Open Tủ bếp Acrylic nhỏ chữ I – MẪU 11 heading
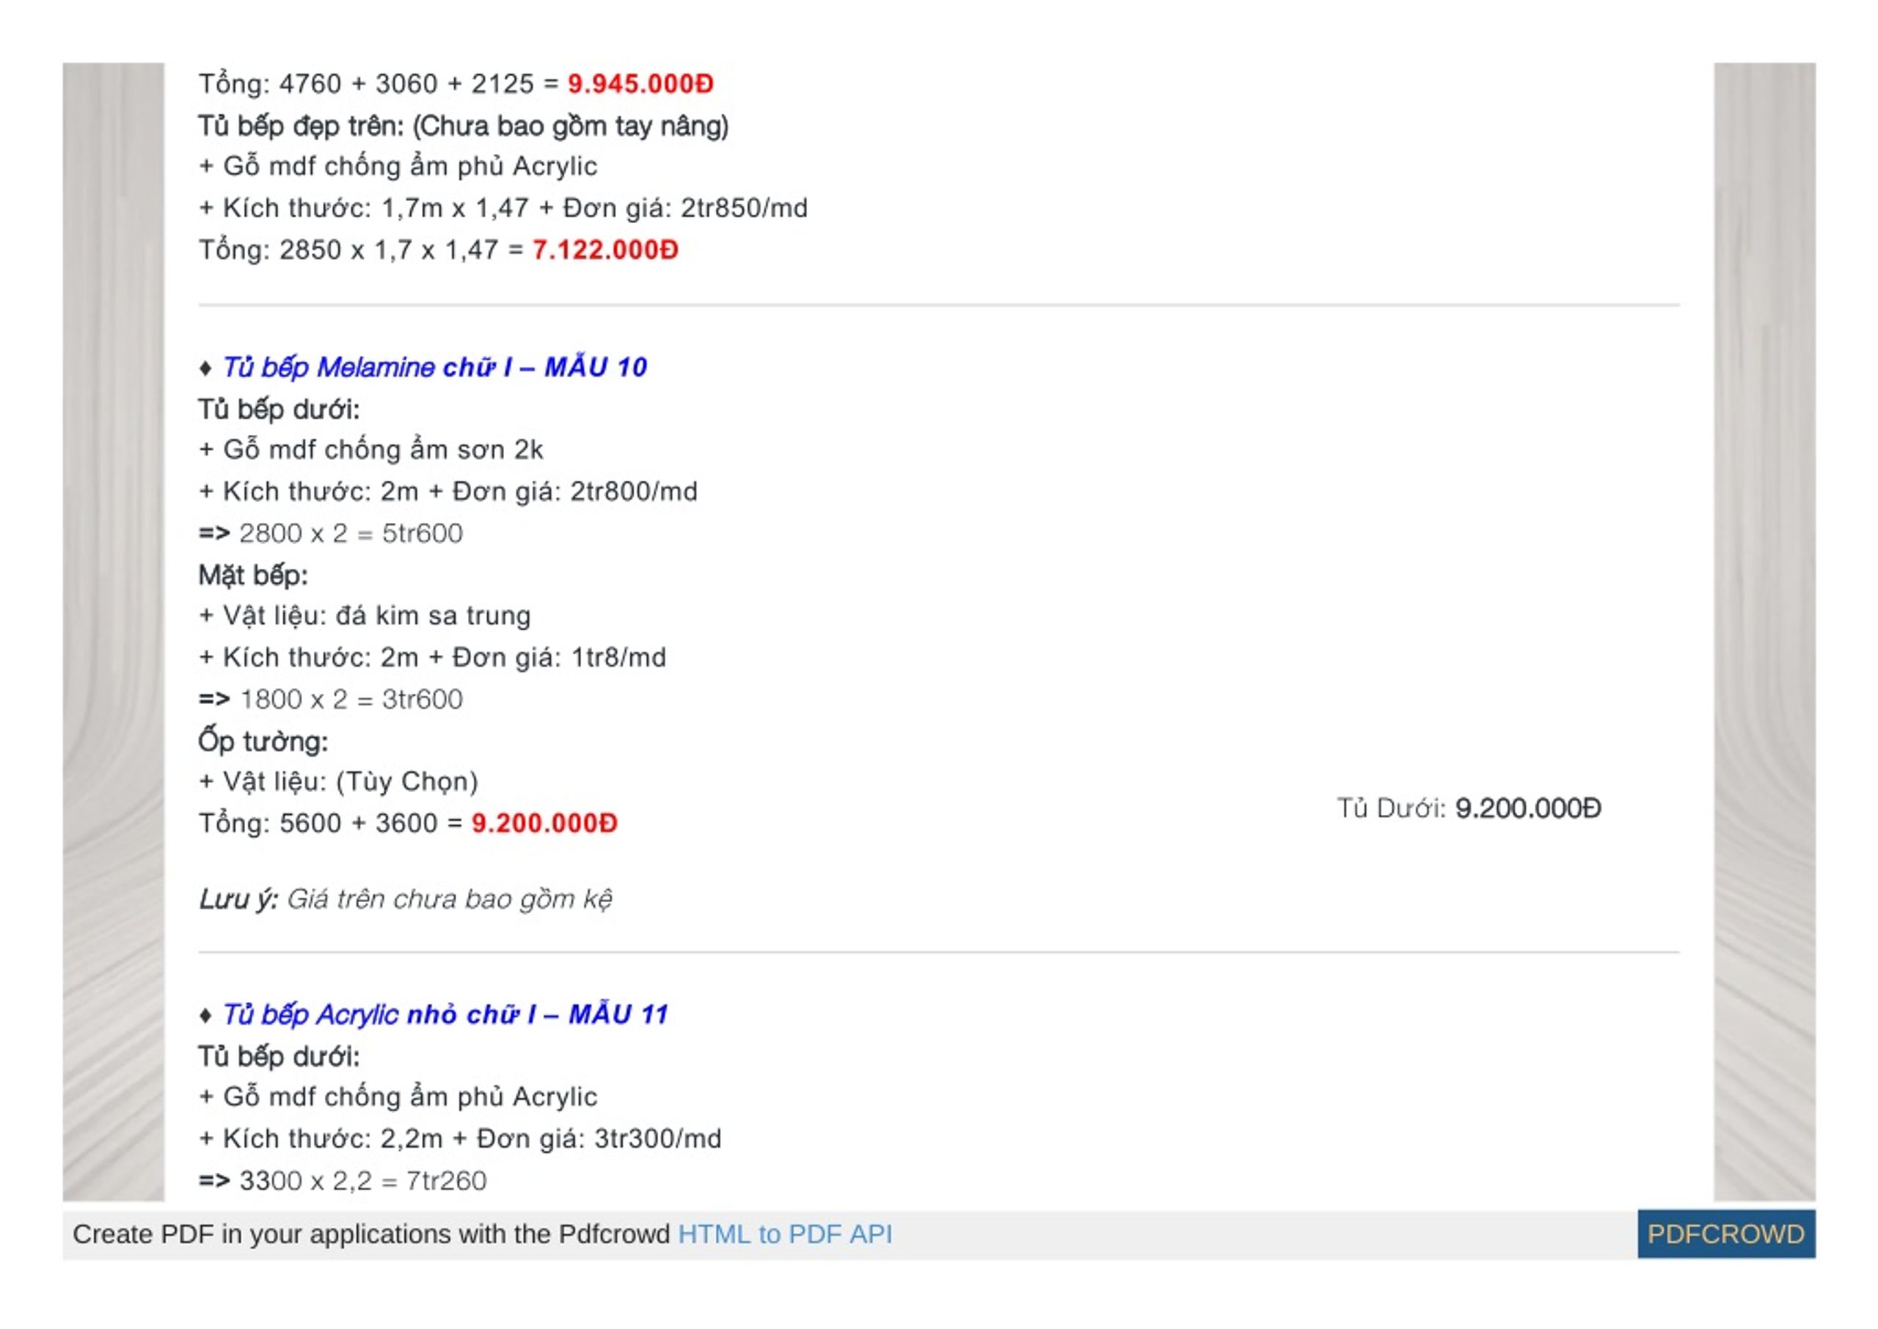This screenshot has height=1329, width=1878. (x=445, y=1014)
